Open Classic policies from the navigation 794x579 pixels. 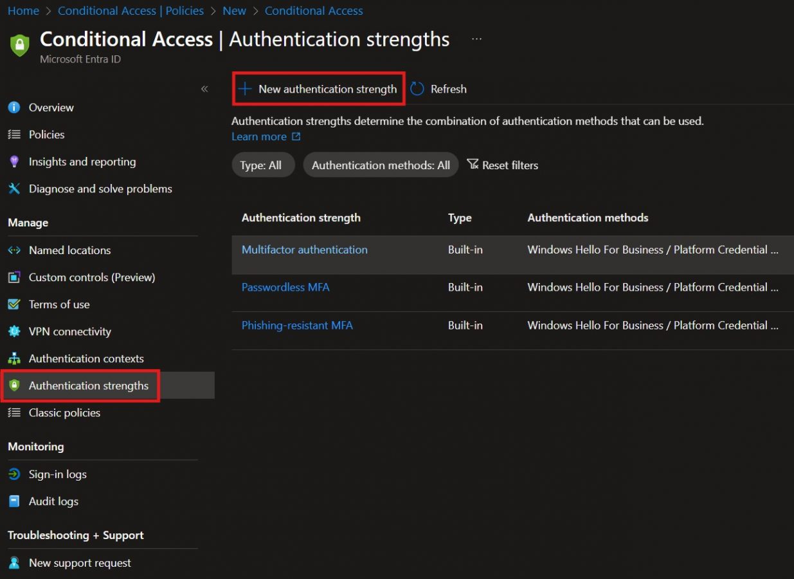64,412
